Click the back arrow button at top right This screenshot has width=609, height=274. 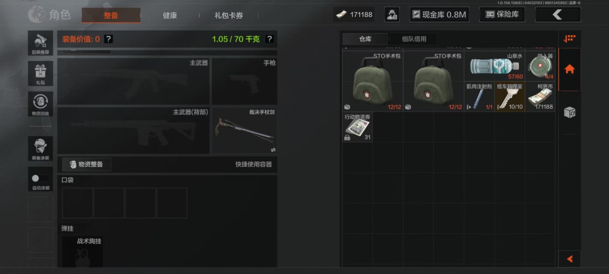click(x=558, y=15)
